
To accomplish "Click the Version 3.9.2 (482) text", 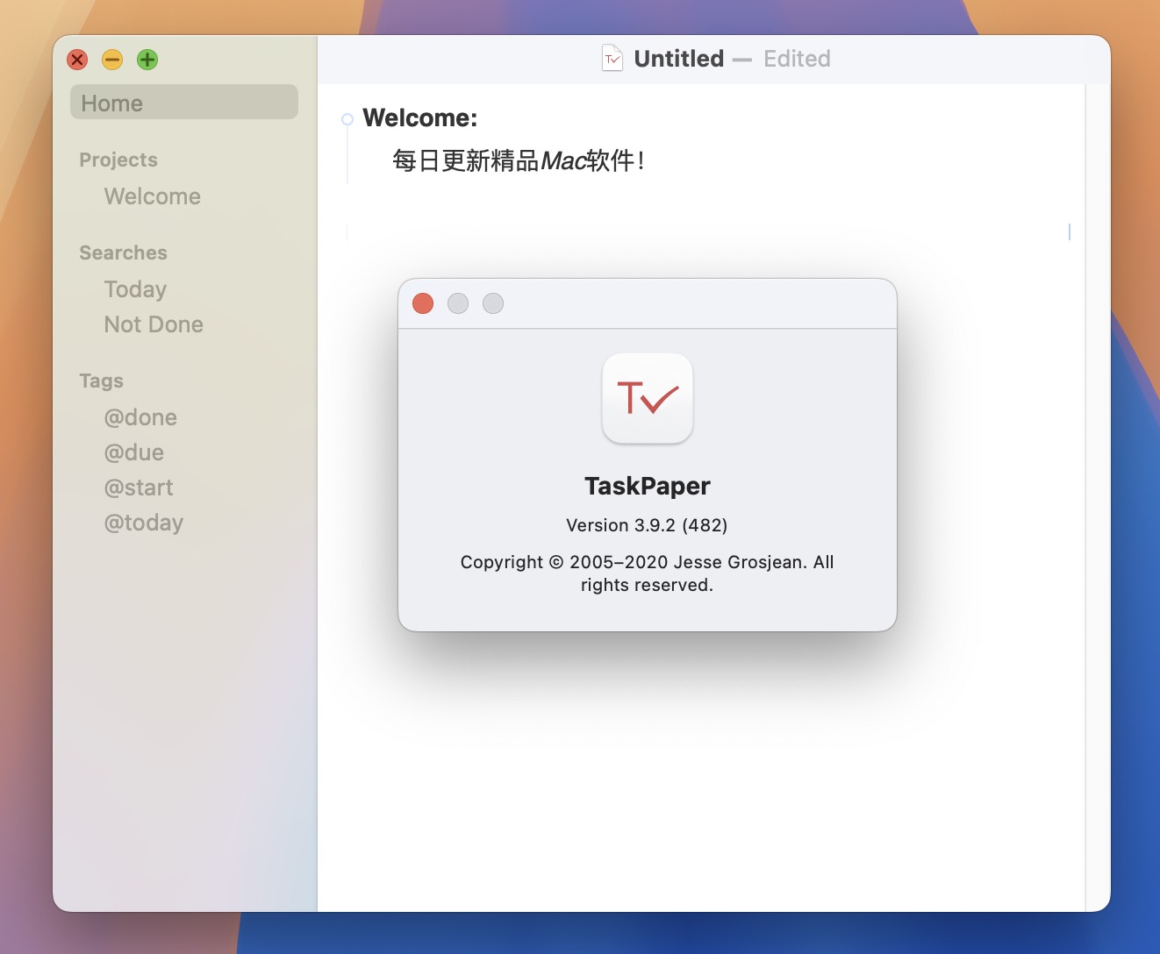I will point(647,525).
